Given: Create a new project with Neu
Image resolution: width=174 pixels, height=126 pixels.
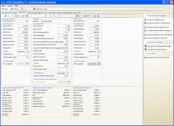Looking at the screenshot, I should pyautogui.click(x=5, y=9).
